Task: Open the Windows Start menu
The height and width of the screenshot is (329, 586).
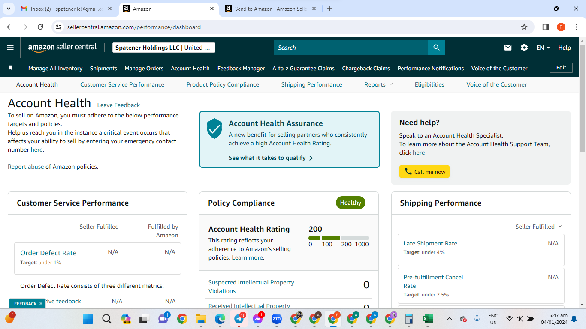Action: [88, 319]
